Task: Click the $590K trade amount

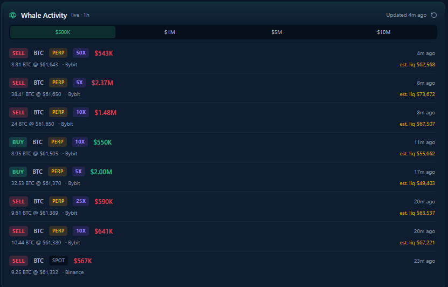Action: (x=104, y=202)
